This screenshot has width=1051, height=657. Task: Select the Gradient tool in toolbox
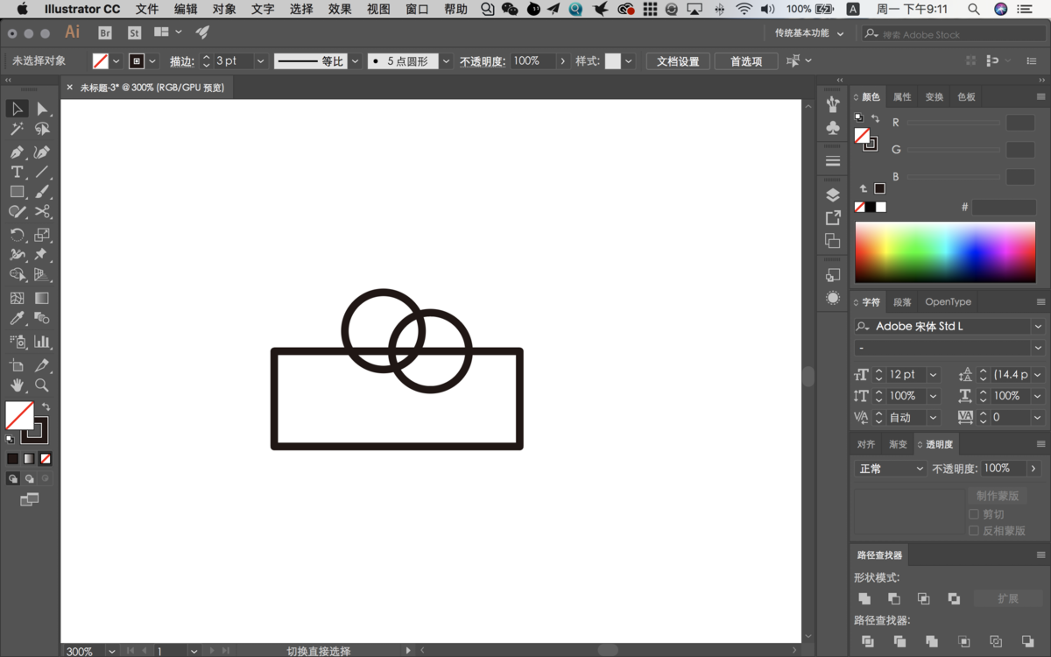click(42, 298)
